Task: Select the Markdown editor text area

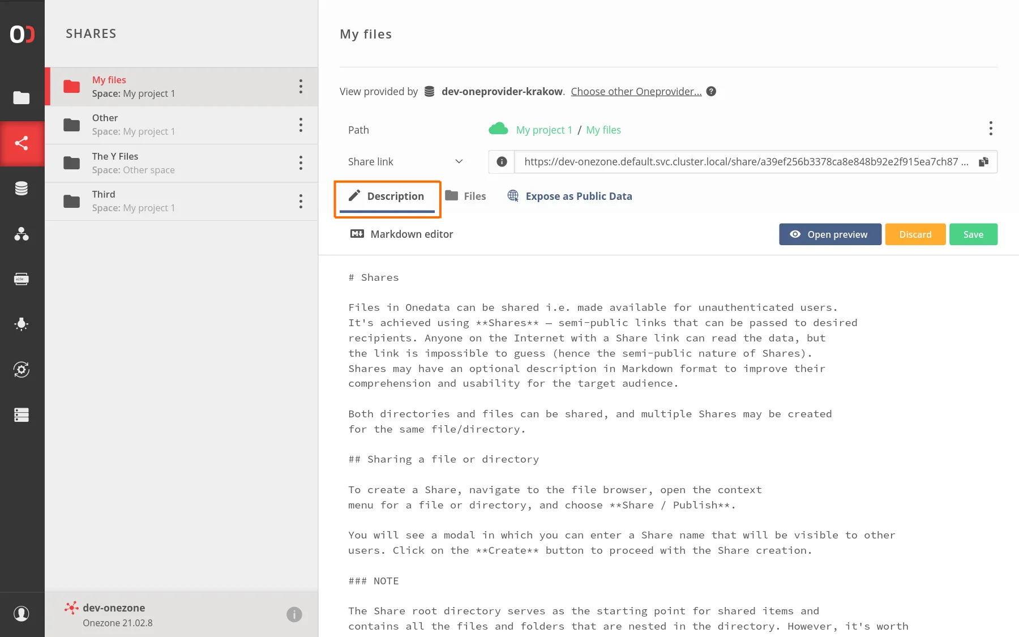Action: 623,396
